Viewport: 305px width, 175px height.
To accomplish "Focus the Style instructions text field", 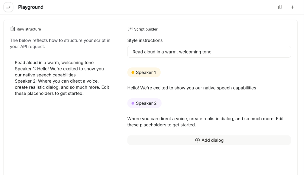I will click(209, 52).
